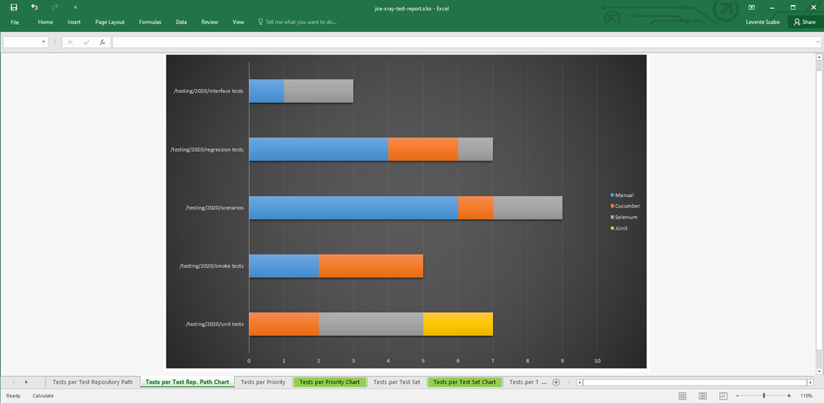Click the gray Selenium bar in interface tests
Viewport: 824px width, 403px height.
[318, 91]
